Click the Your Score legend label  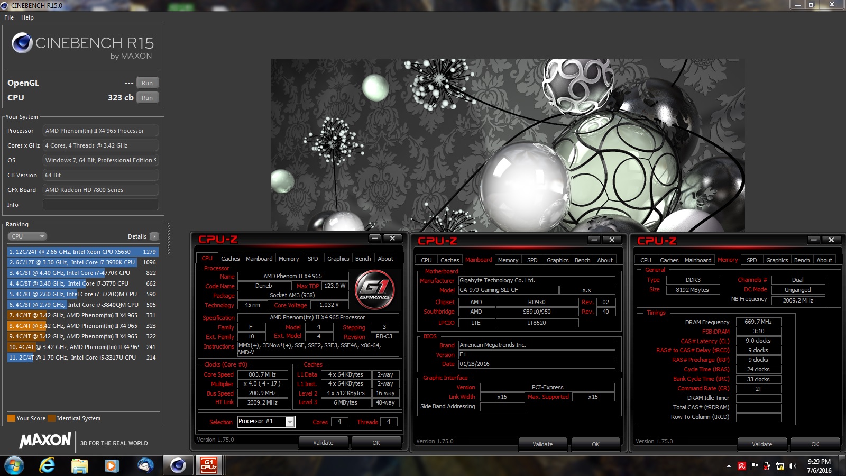(x=31, y=418)
